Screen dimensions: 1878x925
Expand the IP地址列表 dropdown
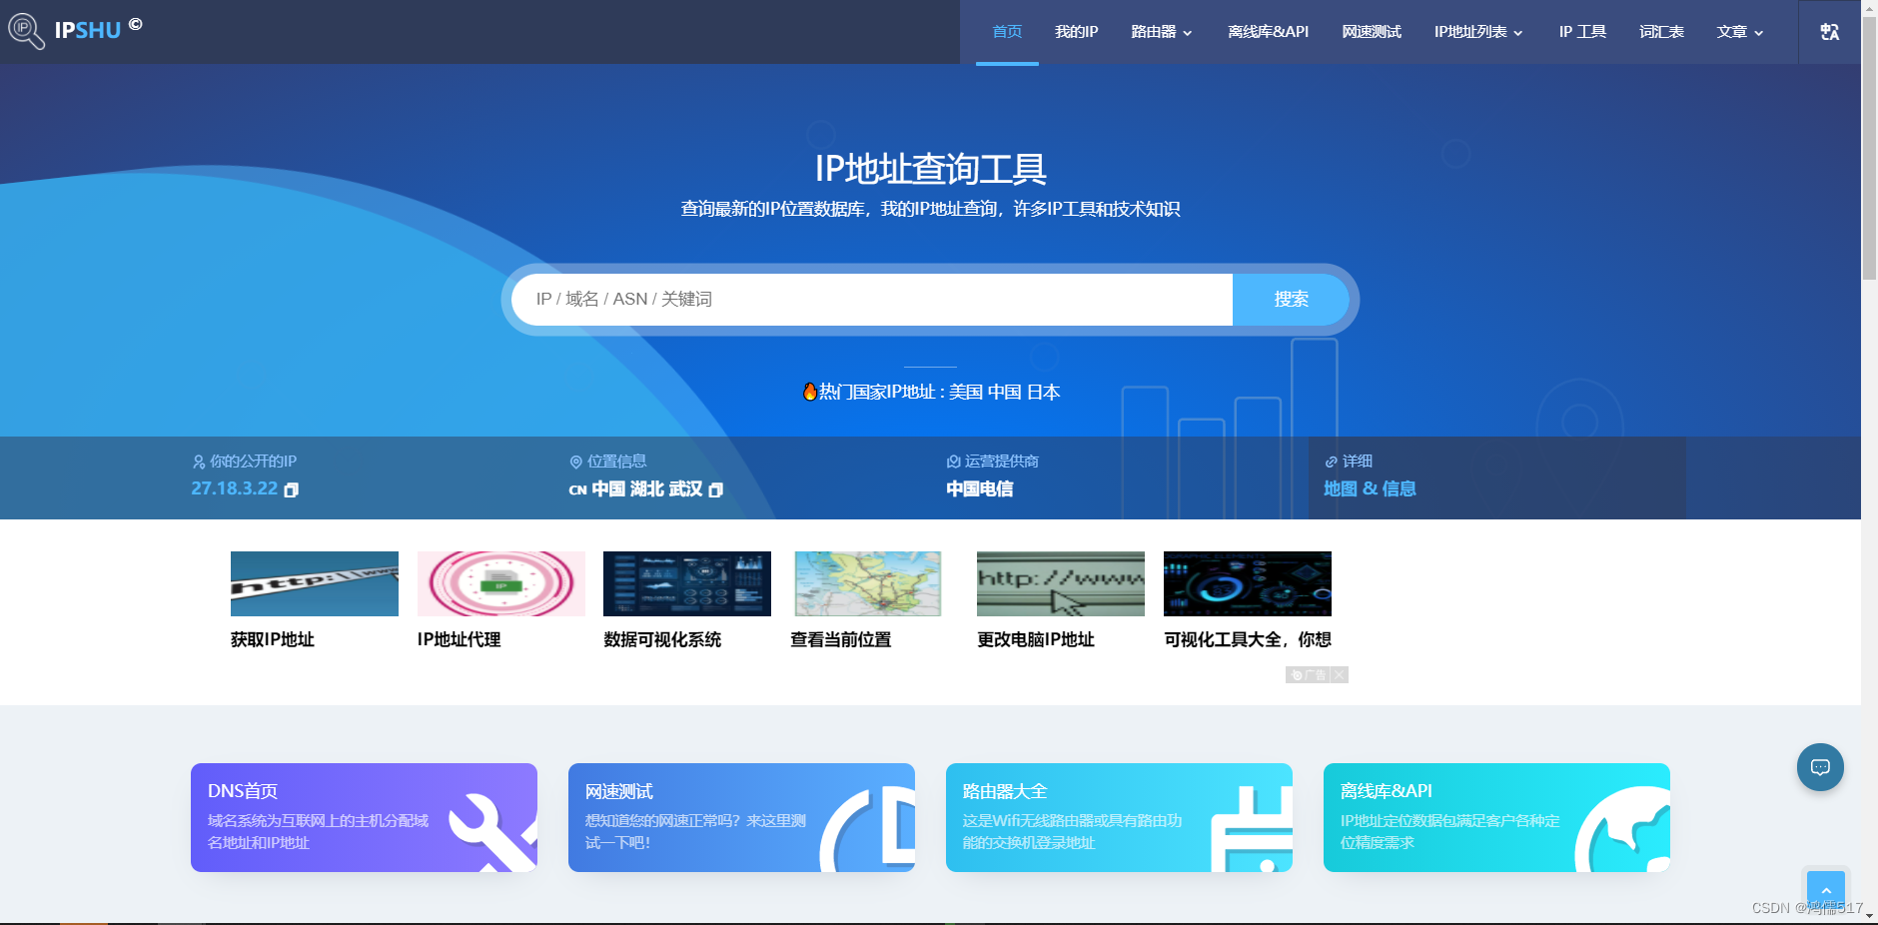coord(1478,31)
